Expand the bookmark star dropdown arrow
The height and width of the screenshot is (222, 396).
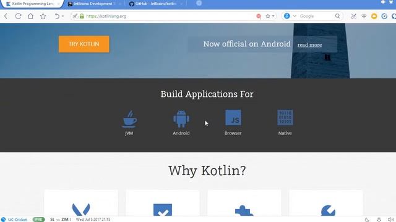pyautogui.click(x=273, y=17)
